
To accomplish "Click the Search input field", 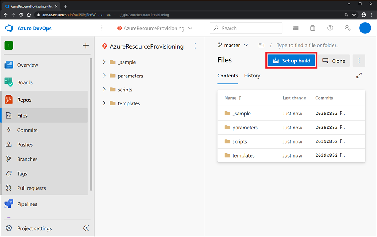I will pos(246,28).
